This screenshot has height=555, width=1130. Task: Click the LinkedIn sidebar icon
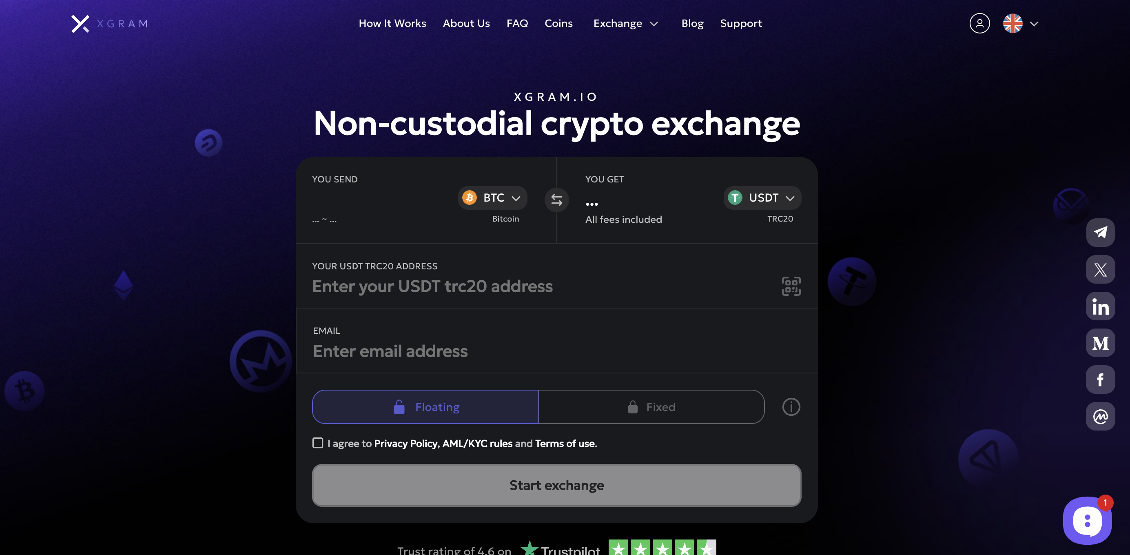pyautogui.click(x=1100, y=306)
